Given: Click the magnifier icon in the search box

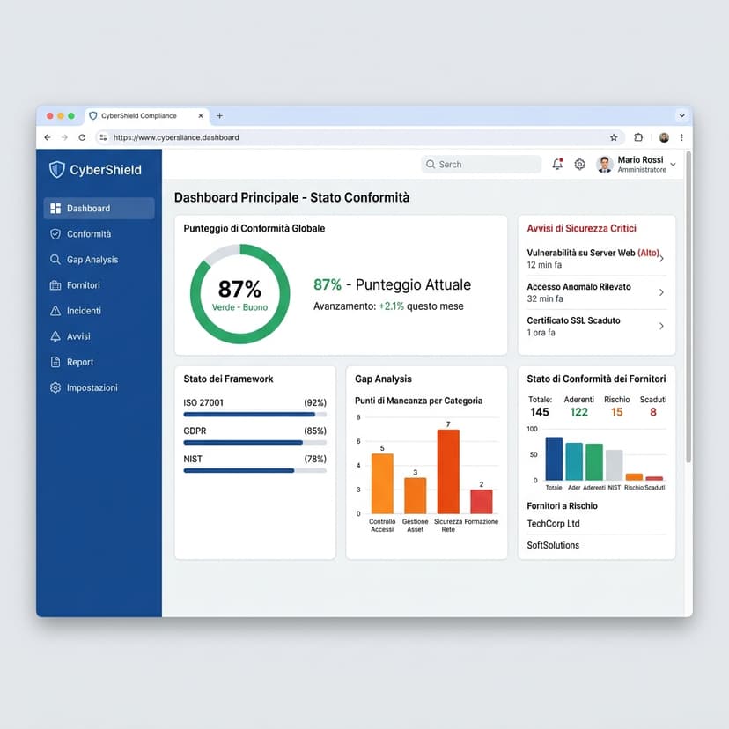Looking at the screenshot, I should pyautogui.click(x=431, y=164).
